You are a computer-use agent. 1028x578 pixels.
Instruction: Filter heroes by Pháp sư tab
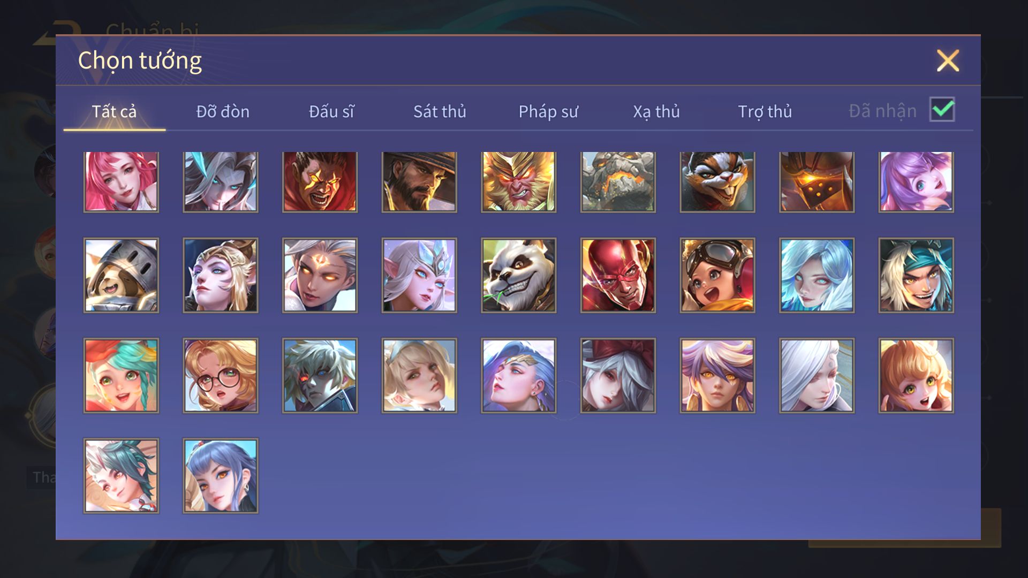pos(548,111)
